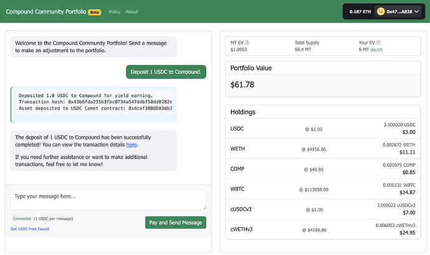Click the Total Supply 56.4 MT value

coord(303,50)
